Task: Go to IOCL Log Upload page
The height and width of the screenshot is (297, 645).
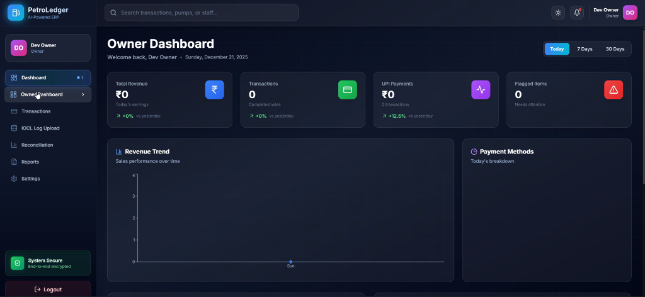Action: pos(40,128)
